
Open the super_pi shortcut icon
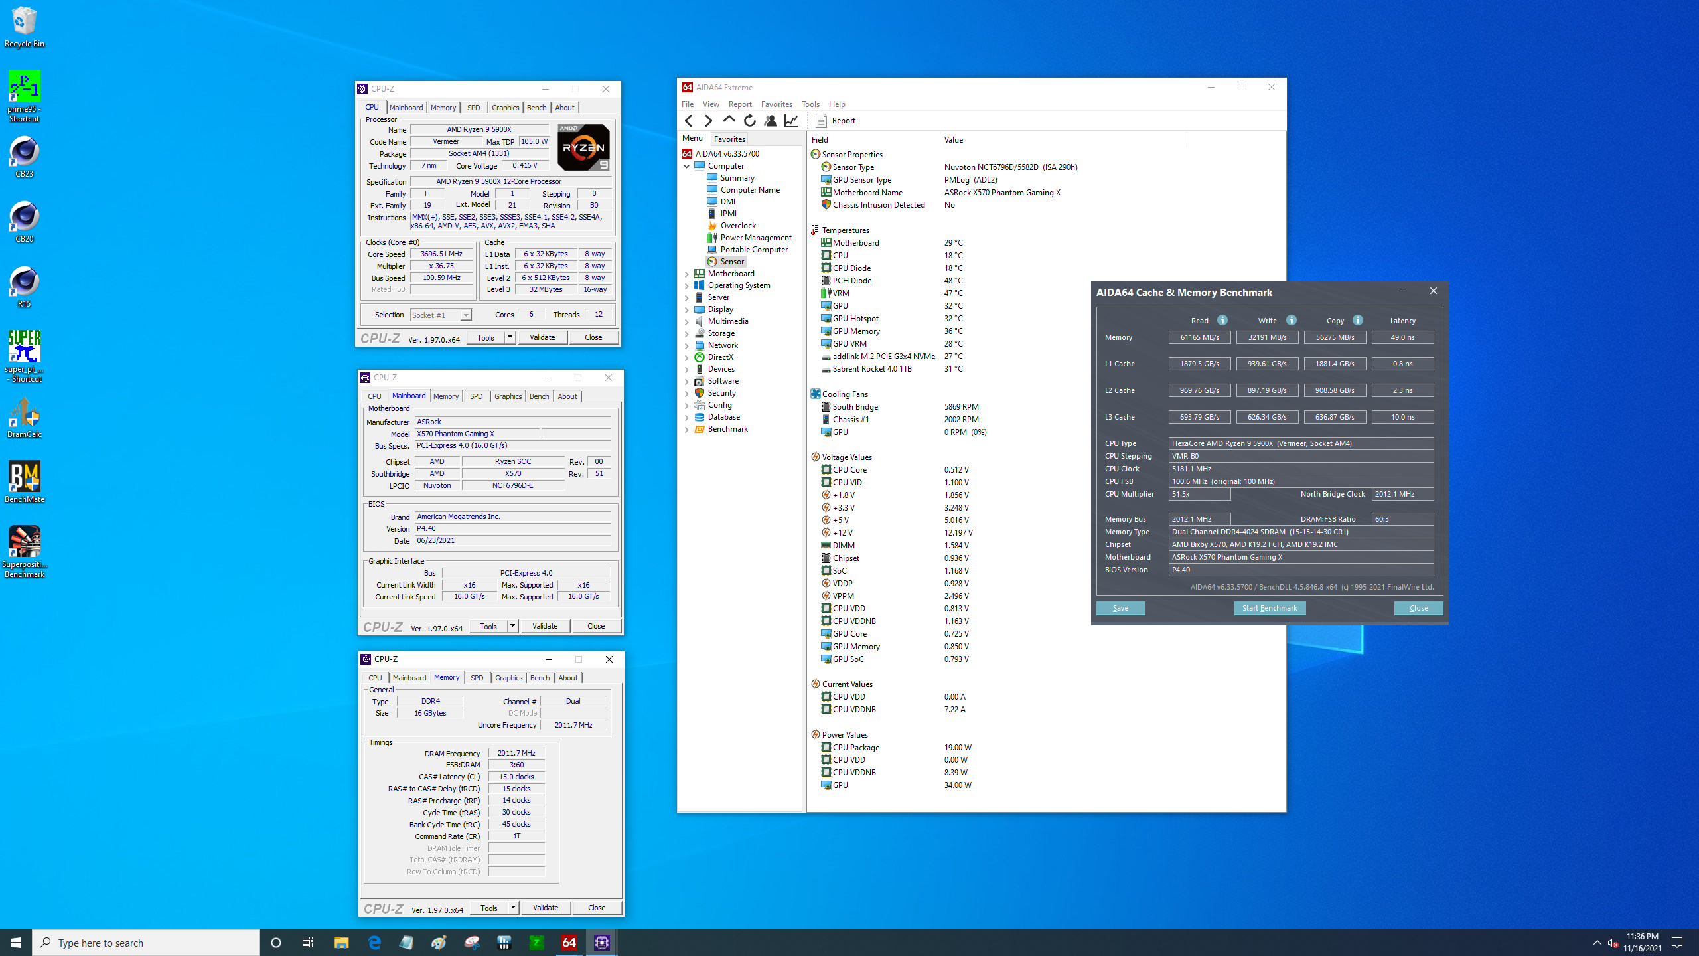point(24,357)
